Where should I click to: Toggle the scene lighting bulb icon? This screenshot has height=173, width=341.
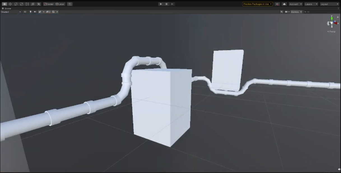[x=30, y=12]
